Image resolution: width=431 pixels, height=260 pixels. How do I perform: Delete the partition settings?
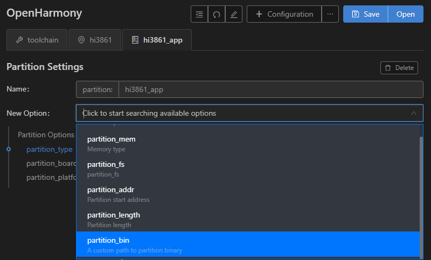399,68
